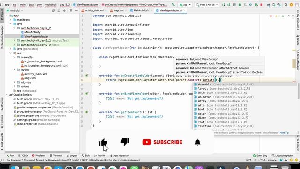Switch to imgs.xml editor tab
This screenshot has height=169, width=300.
click(119, 10)
